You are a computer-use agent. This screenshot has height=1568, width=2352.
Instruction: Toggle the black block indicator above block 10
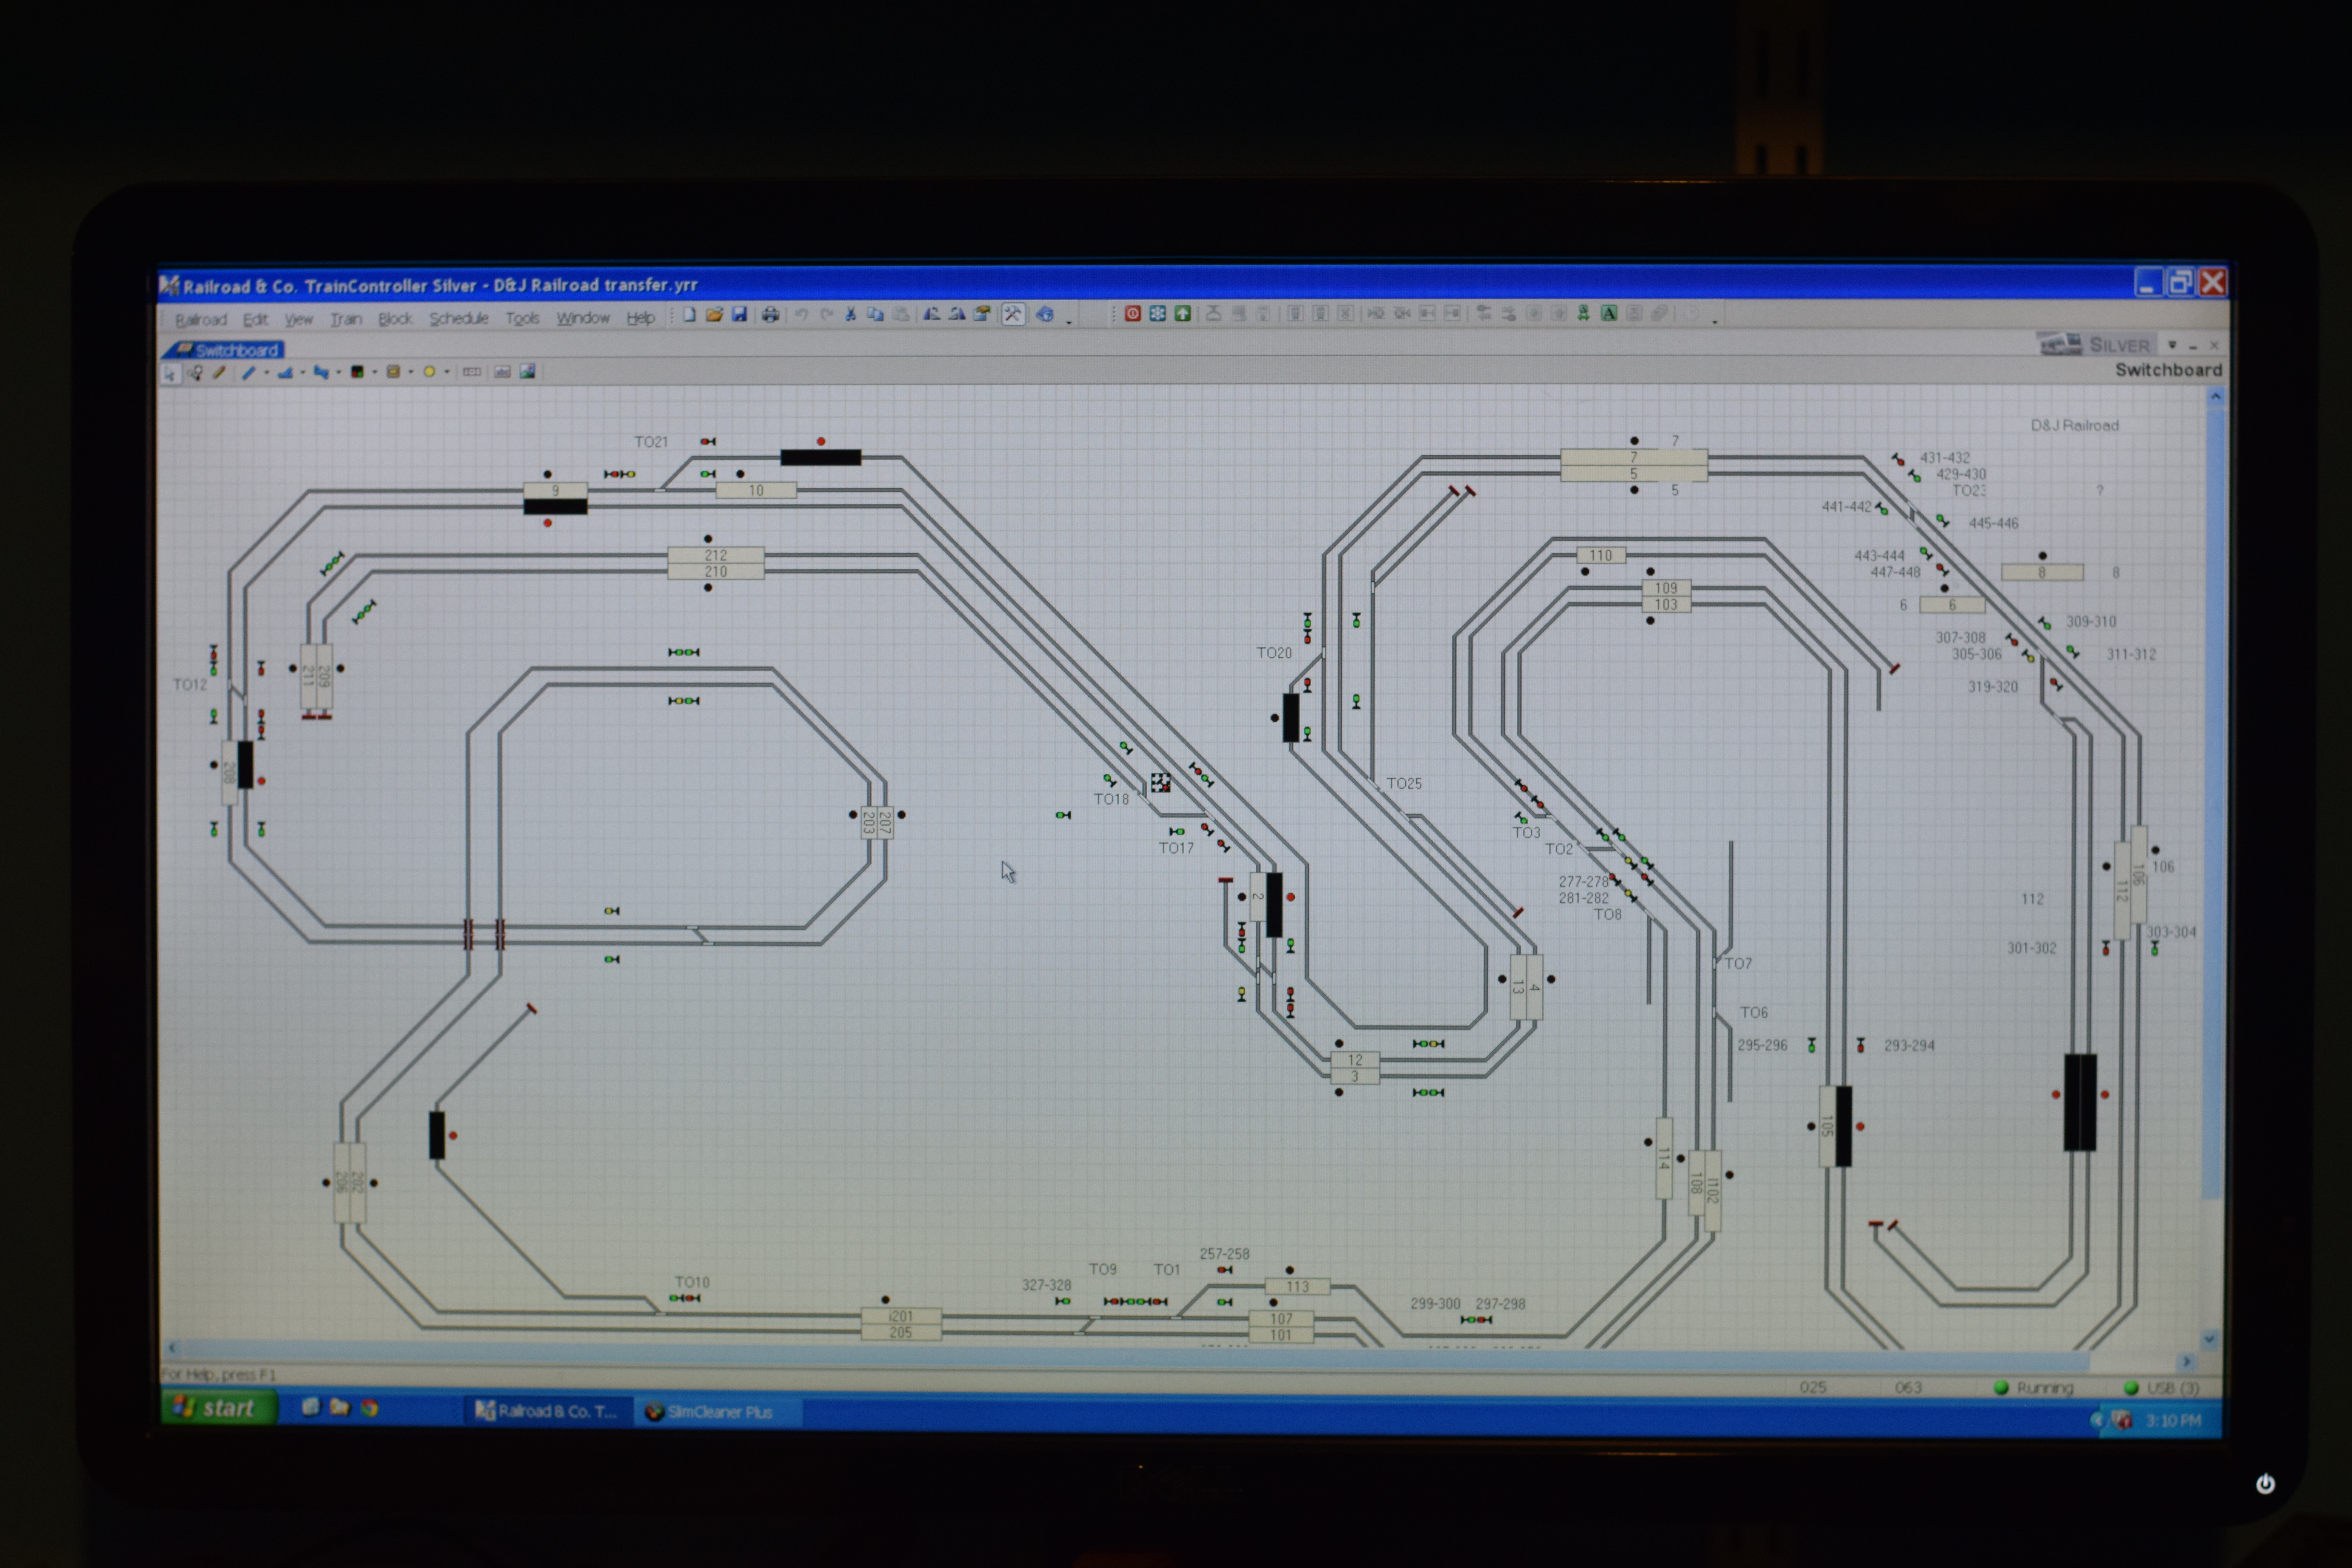(x=740, y=474)
